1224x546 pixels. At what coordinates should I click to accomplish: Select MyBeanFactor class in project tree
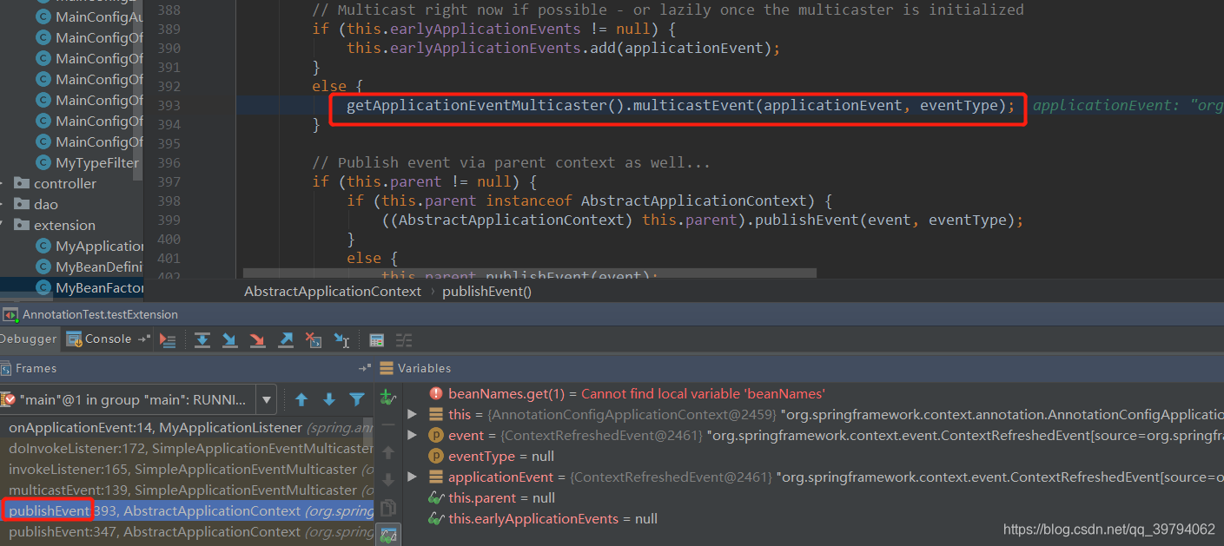(x=99, y=288)
